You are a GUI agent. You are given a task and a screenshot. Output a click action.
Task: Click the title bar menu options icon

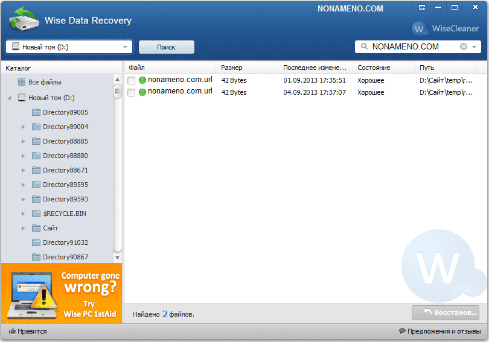pos(422,7)
